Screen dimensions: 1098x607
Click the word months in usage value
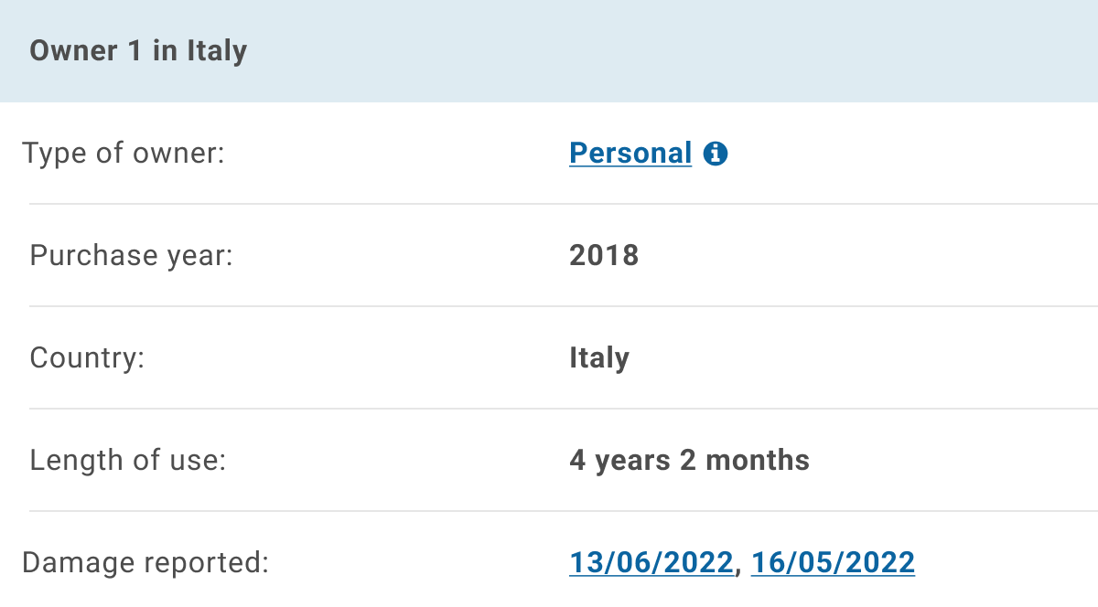[758, 460]
